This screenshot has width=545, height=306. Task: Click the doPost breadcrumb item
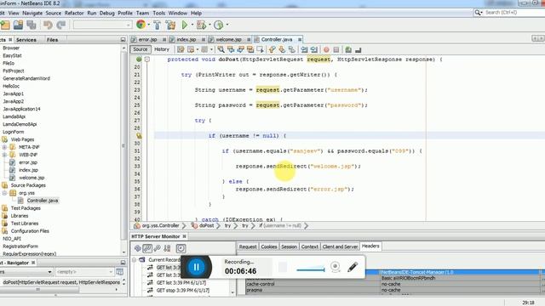206,225
